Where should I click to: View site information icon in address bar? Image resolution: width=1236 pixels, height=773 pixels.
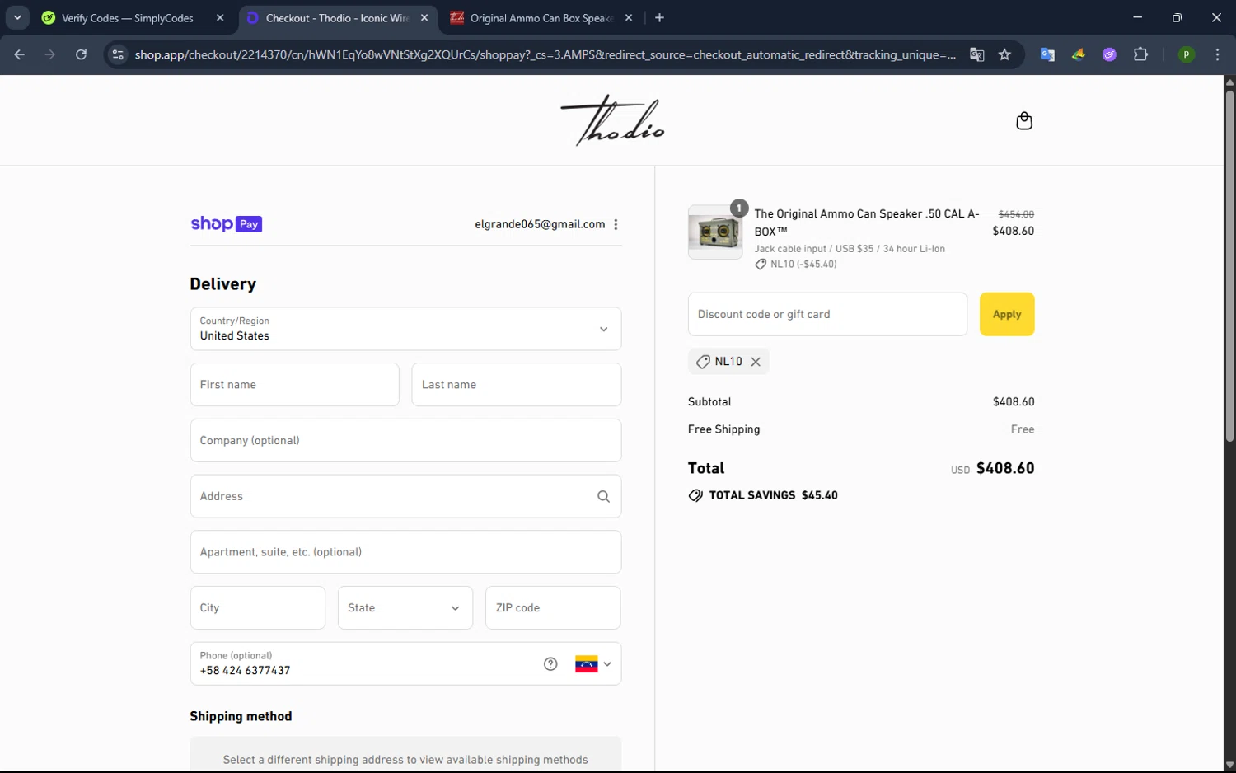(x=118, y=54)
